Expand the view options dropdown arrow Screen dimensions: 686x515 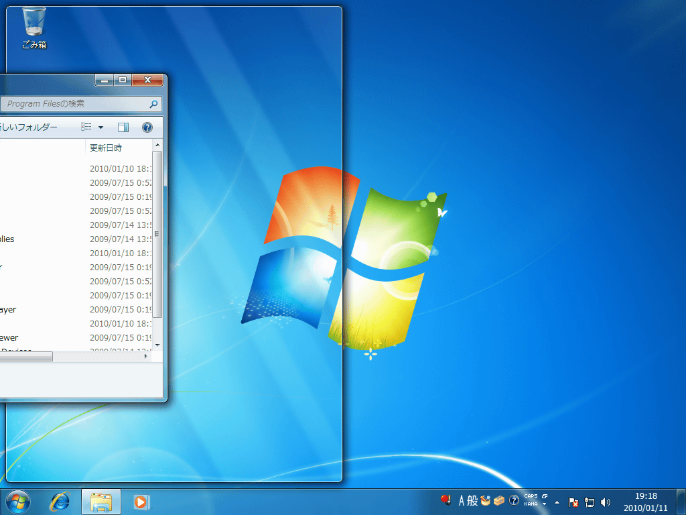(x=100, y=127)
